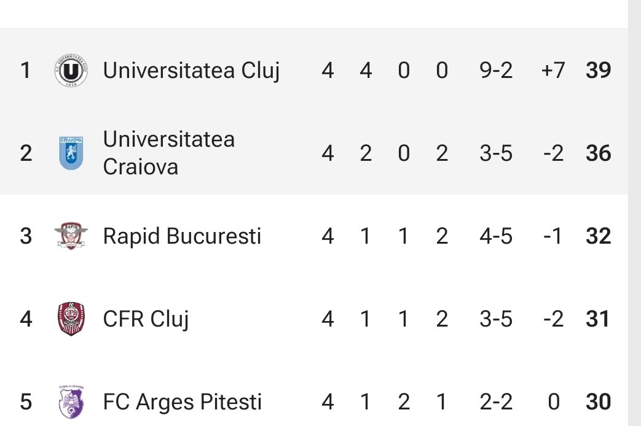
Task: Select the FC Arges Pitesti team name
Action: (x=182, y=403)
